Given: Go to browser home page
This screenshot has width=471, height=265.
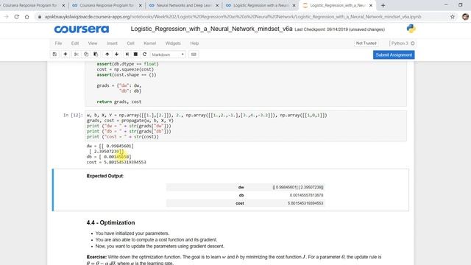Looking at the screenshot, I should [27, 17].
